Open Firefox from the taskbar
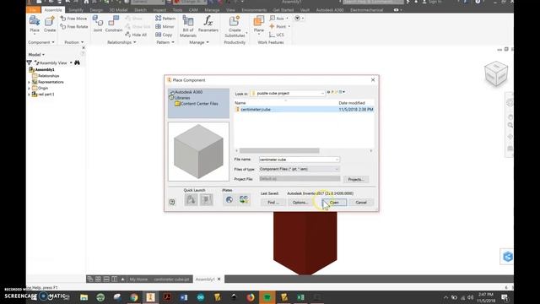The width and height of the screenshot is (540, 304). pyautogui.click(x=251, y=297)
